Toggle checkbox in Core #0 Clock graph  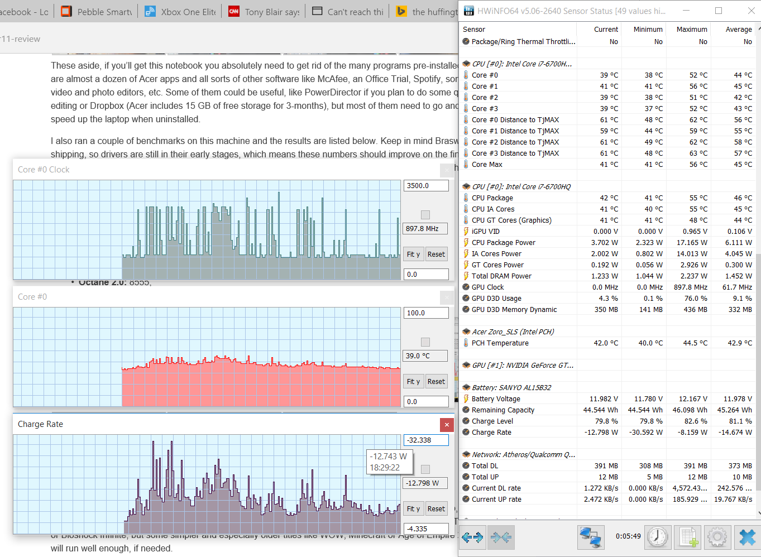pyautogui.click(x=425, y=215)
